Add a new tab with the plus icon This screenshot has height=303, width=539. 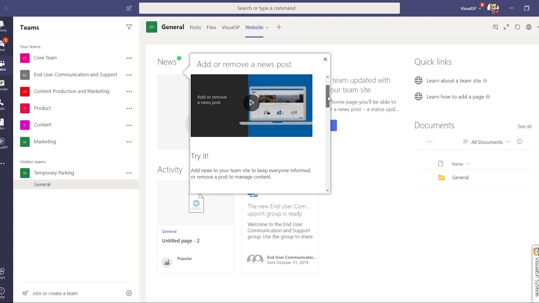click(279, 27)
